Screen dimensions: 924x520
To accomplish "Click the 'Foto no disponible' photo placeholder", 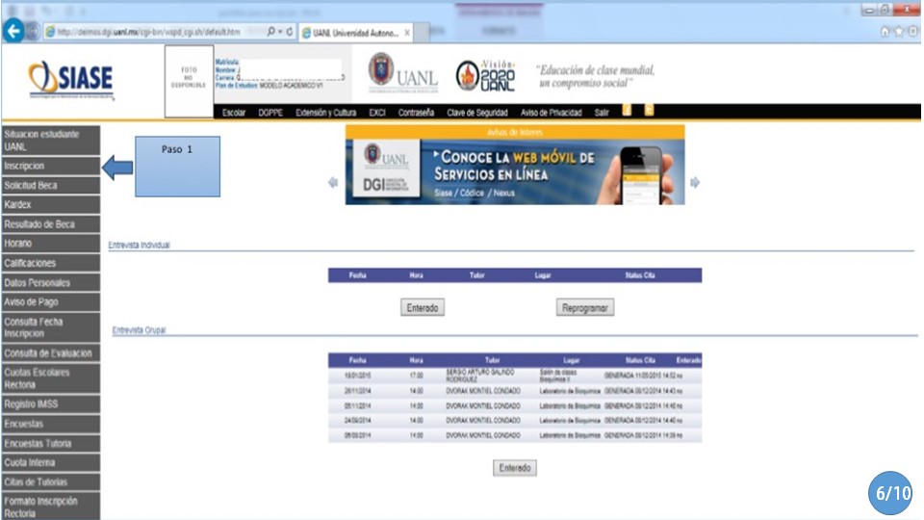I will tap(190, 81).
